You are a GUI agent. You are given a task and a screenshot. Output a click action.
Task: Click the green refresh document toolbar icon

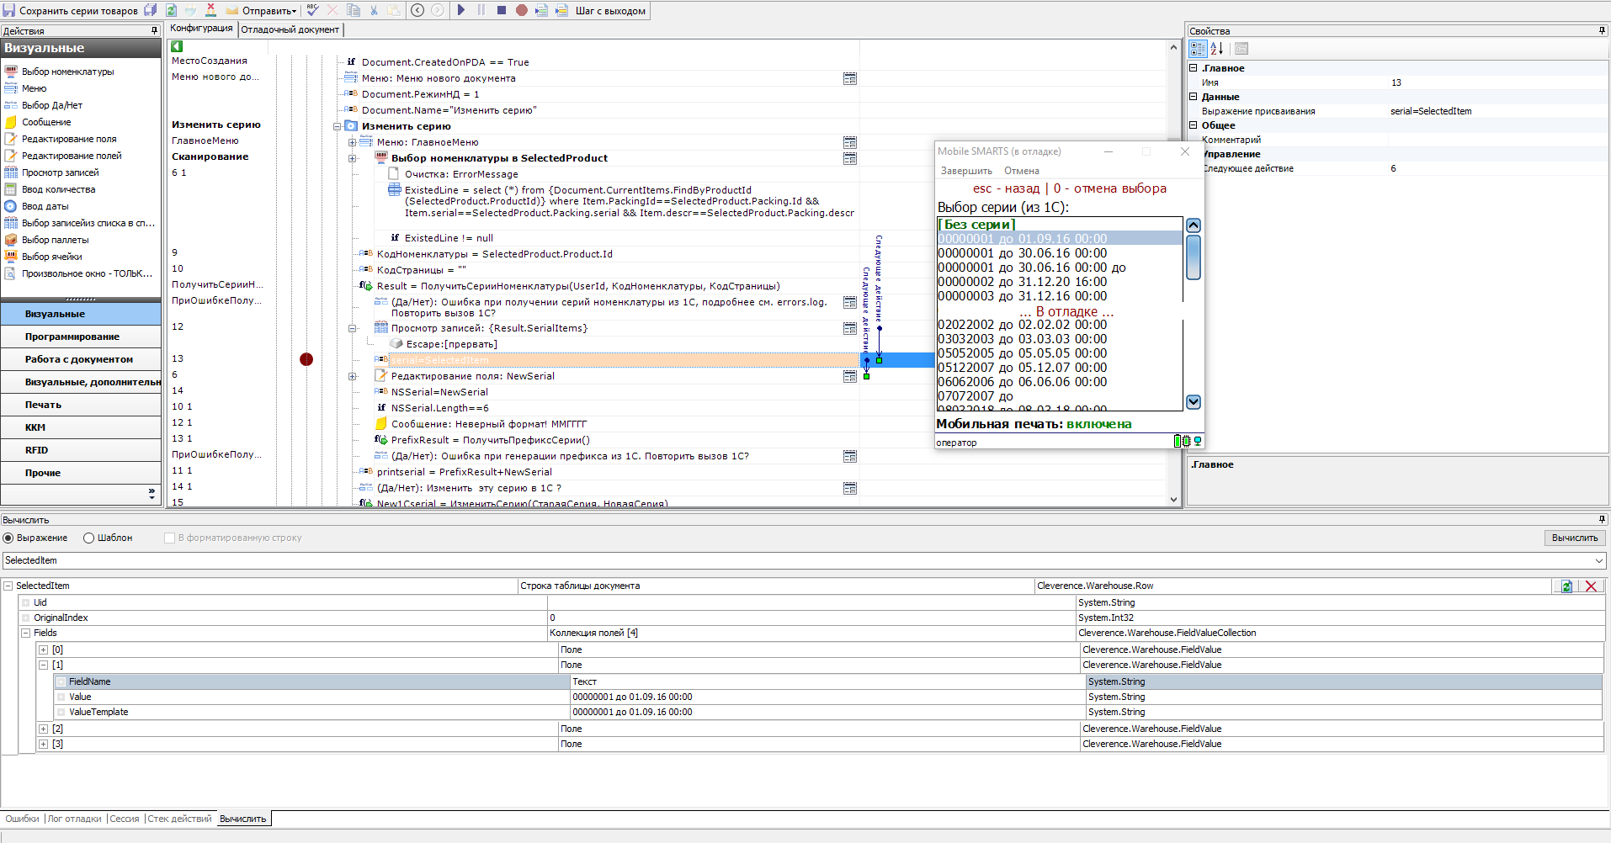coord(171,10)
